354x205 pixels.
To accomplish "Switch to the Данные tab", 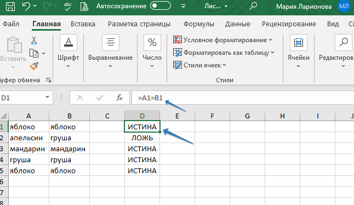I will [237, 24].
